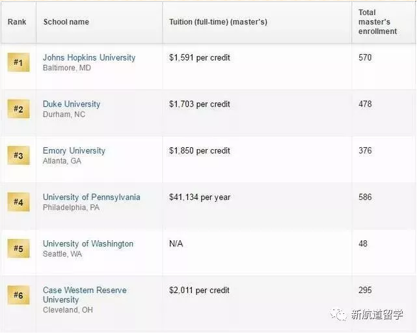This screenshot has width=417, height=334.
Task: Select University of Washington link
Action: [x=88, y=244]
